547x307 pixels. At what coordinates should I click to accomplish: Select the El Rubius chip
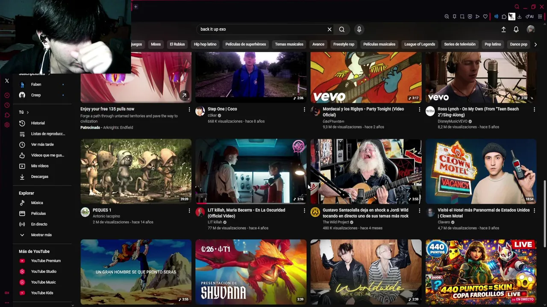point(177,44)
